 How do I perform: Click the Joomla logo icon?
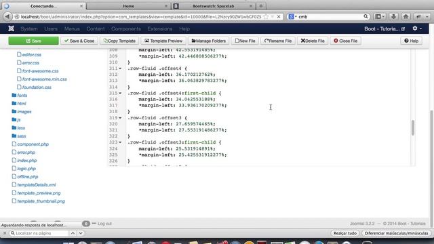tap(11, 28)
